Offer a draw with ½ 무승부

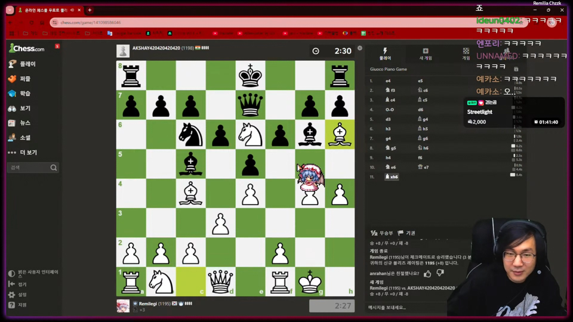pos(381,233)
